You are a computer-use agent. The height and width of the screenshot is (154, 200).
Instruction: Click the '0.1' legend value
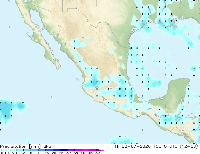3,153
